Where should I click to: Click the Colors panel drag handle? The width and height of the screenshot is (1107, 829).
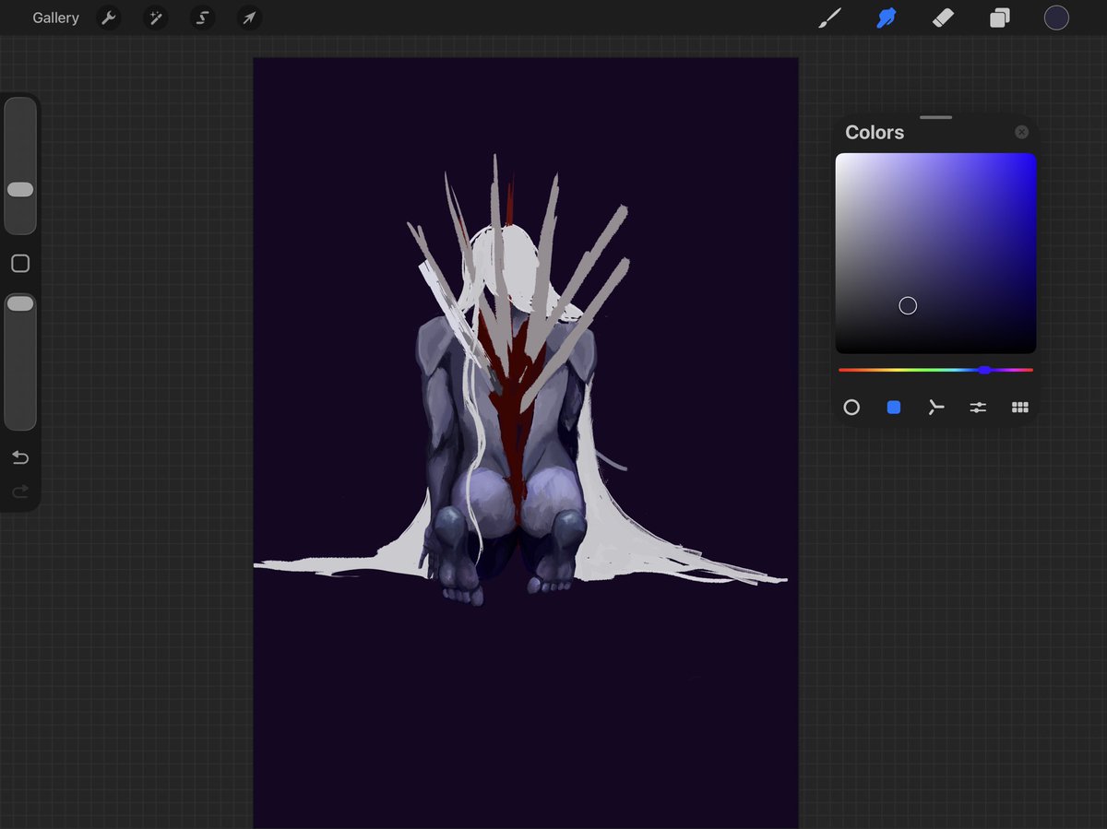click(935, 118)
